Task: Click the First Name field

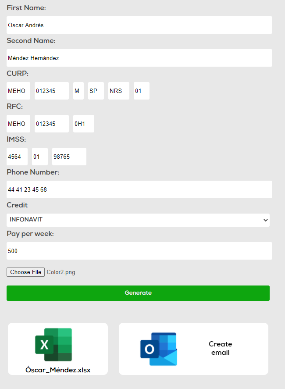Action: pos(139,25)
